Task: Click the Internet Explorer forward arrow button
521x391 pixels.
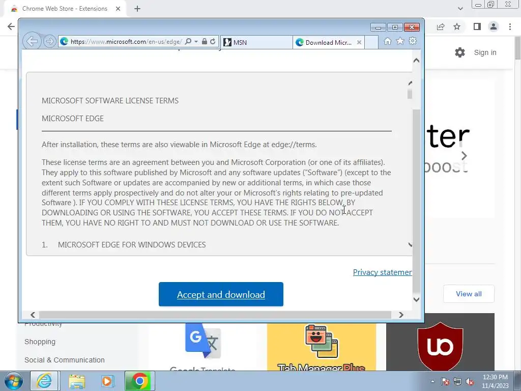Action: coord(49,42)
